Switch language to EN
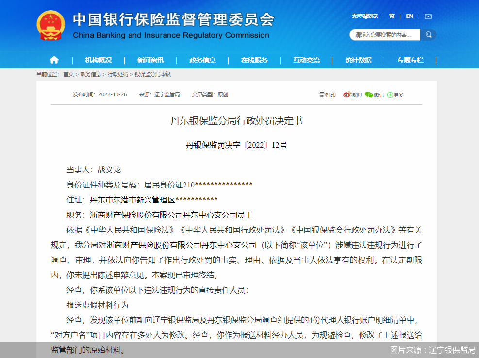479x358 pixels. (409, 16)
